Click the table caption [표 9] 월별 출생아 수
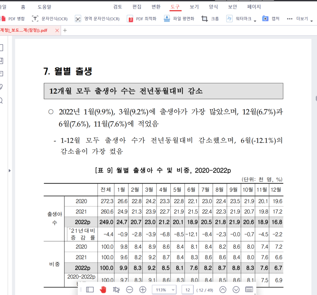This screenshot has width=317, height=295. pyautogui.click(x=129, y=170)
